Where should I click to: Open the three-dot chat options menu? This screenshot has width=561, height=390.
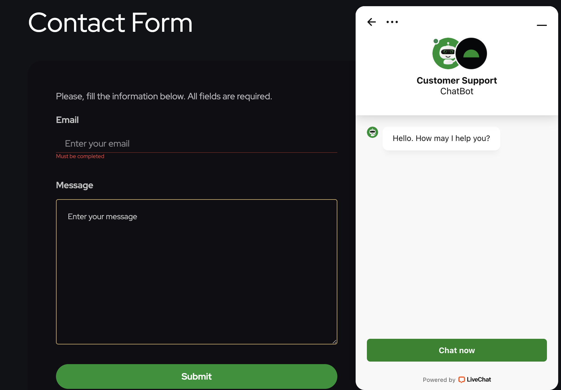pyautogui.click(x=392, y=22)
